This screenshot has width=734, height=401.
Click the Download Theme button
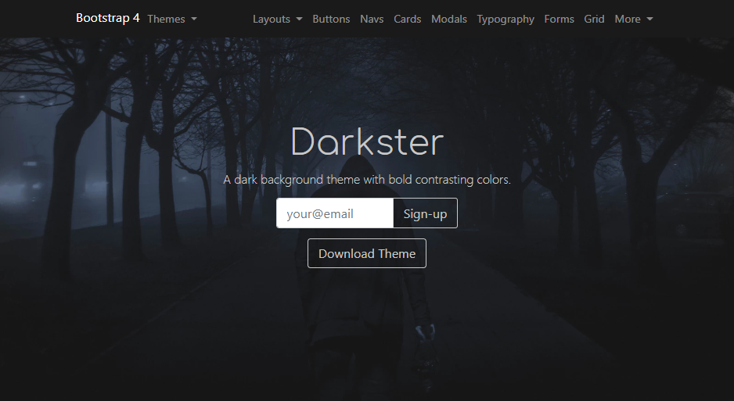[367, 253]
